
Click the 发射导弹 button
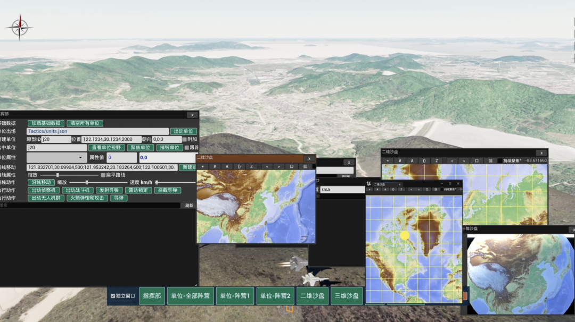(x=109, y=190)
